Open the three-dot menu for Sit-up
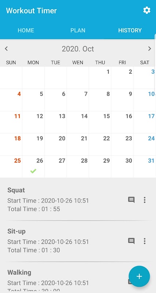The image size is (156, 293). 145,241
